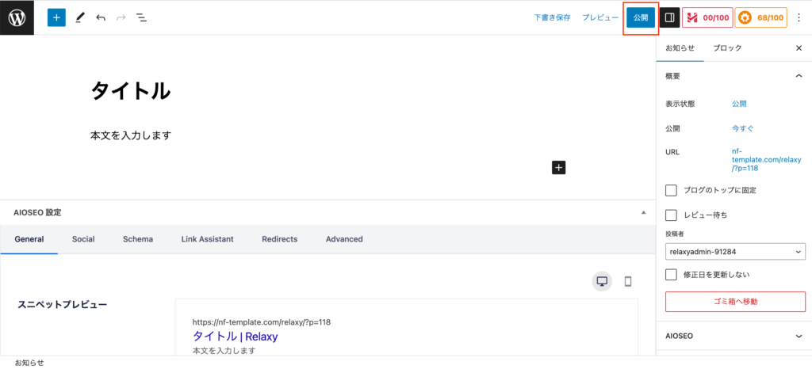Open the 00/100 headline score badge

tap(707, 17)
